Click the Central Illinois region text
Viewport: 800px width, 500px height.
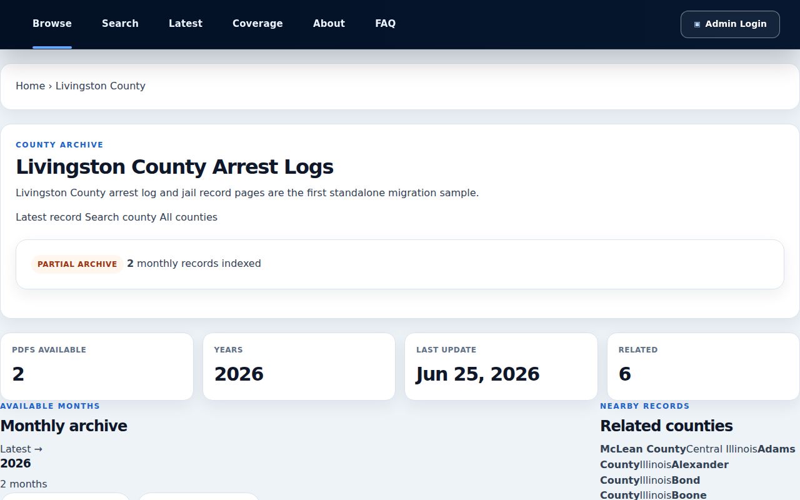click(x=721, y=449)
